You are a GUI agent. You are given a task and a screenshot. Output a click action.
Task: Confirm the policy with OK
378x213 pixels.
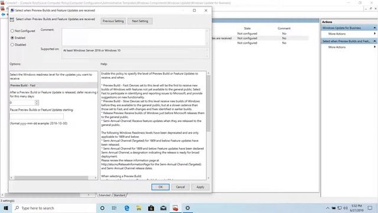click(x=160, y=187)
